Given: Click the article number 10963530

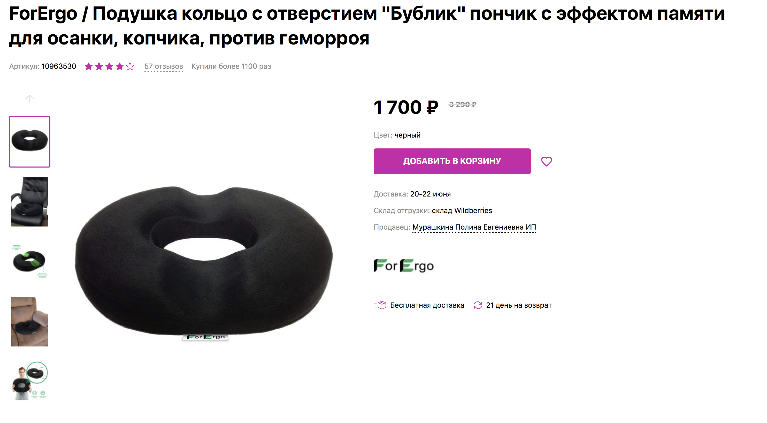Looking at the screenshot, I should [x=59, y=66].
